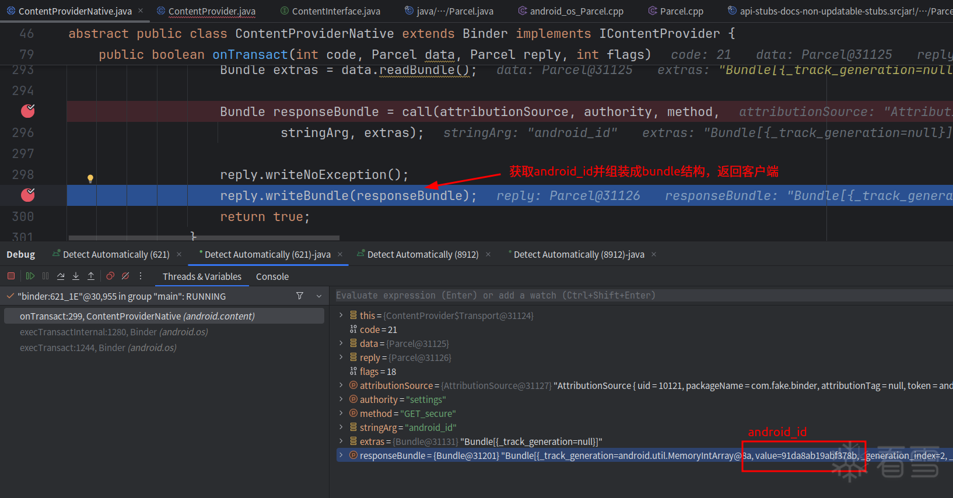Viewport: 953px width, 498px height.
Task: Close Detect Automatically (621) debug tab
Action: coord(179,254)
